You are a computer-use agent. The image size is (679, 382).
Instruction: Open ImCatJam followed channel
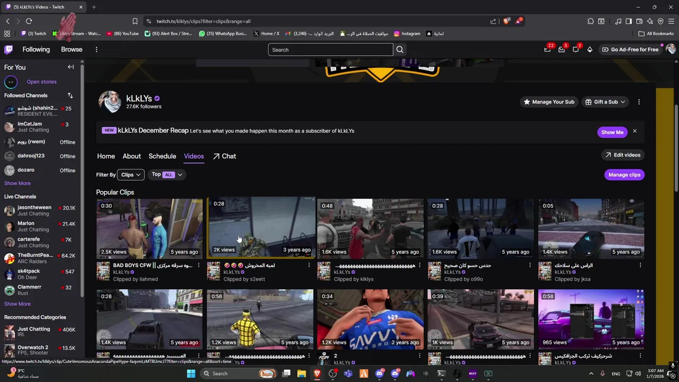[40, 127]
